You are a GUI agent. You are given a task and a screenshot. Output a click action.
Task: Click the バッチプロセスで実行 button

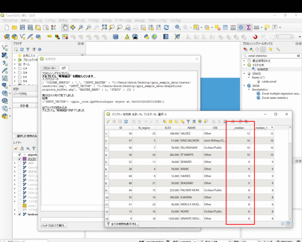pyautogui.click(x=54, y=225)
